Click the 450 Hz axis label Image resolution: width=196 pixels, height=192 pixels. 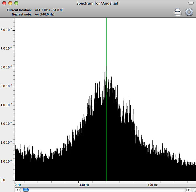tap(153, 185)
